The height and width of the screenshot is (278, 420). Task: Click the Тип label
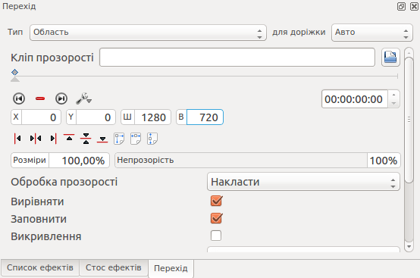point(15,32)
